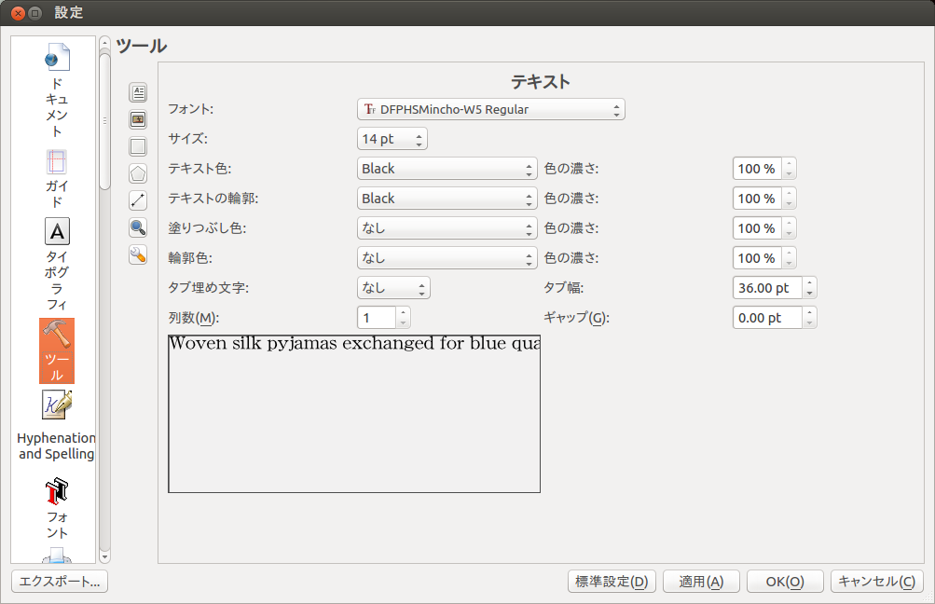935x604 pixels.
Task: Open the テキスト色 color dropdown
Action: point(447,169)
